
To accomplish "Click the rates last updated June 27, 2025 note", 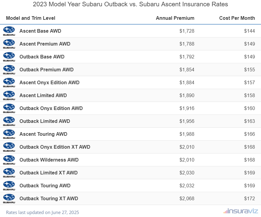I will (42, 213).
